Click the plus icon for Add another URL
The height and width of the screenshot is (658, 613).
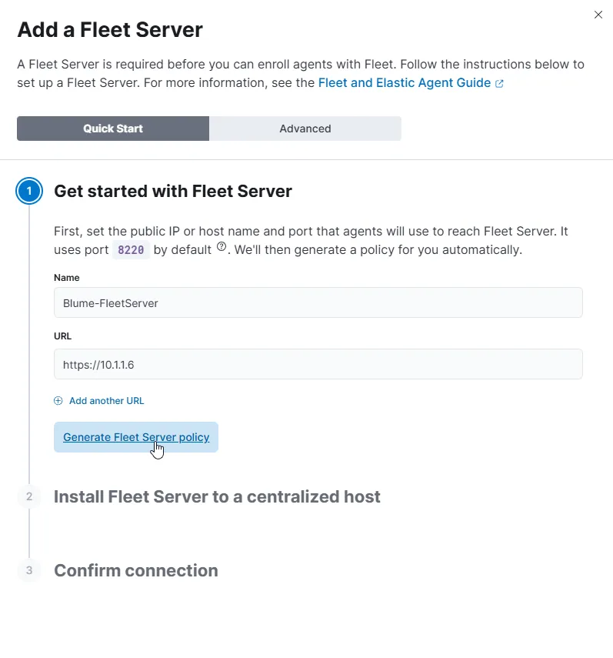click(58, 401)
